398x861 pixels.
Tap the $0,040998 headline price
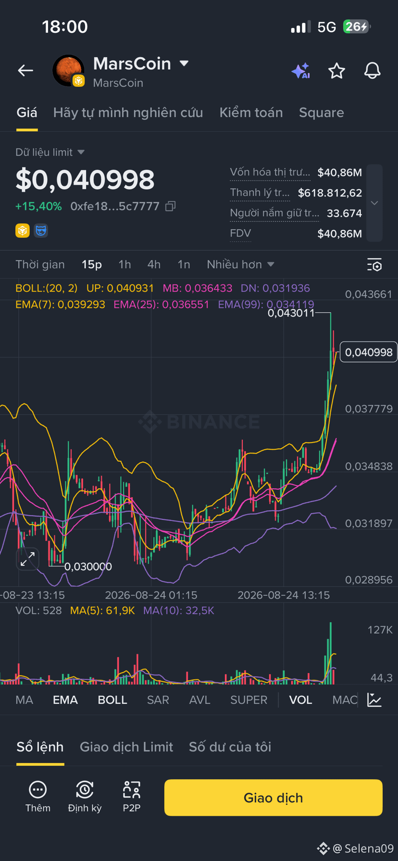point(85,180)
